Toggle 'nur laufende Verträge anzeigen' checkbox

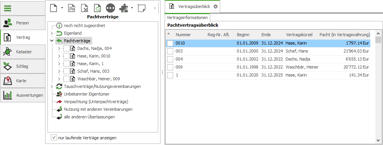pos(54,137)
